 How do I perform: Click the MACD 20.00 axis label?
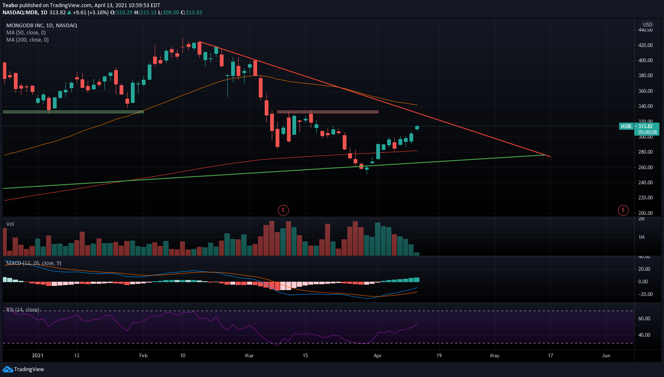point(644,269)
